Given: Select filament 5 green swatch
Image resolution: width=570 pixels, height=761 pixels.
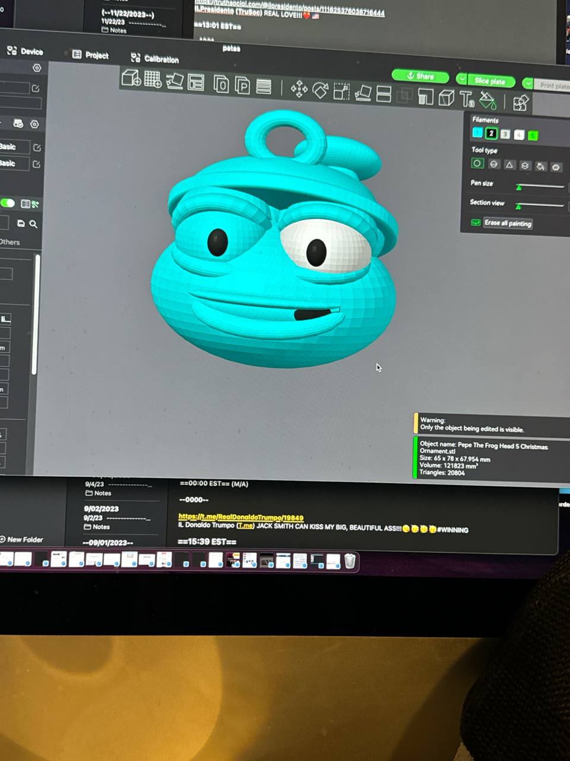Looking at the screenshot, I should click(533, 136).
